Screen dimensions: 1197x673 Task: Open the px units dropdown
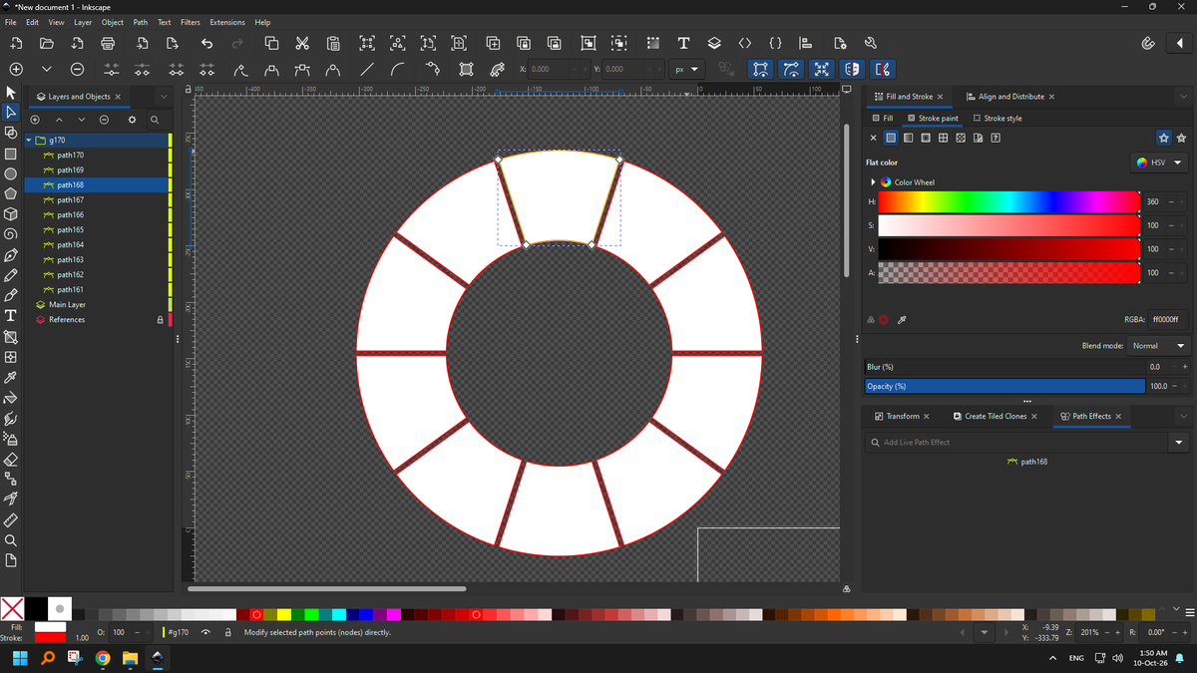point(685,69)
